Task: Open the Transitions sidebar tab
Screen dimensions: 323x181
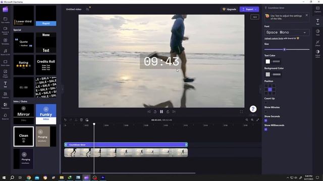Action: pos(6,106)
